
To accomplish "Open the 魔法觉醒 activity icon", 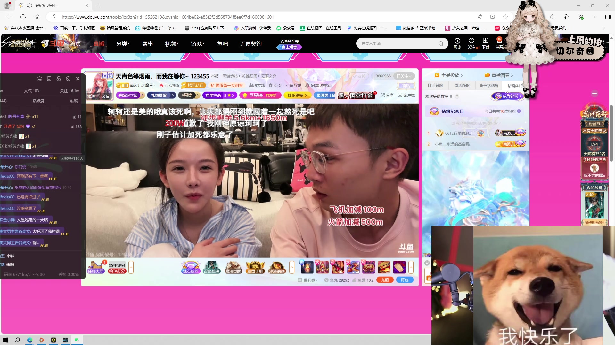I will pos(234,267).
